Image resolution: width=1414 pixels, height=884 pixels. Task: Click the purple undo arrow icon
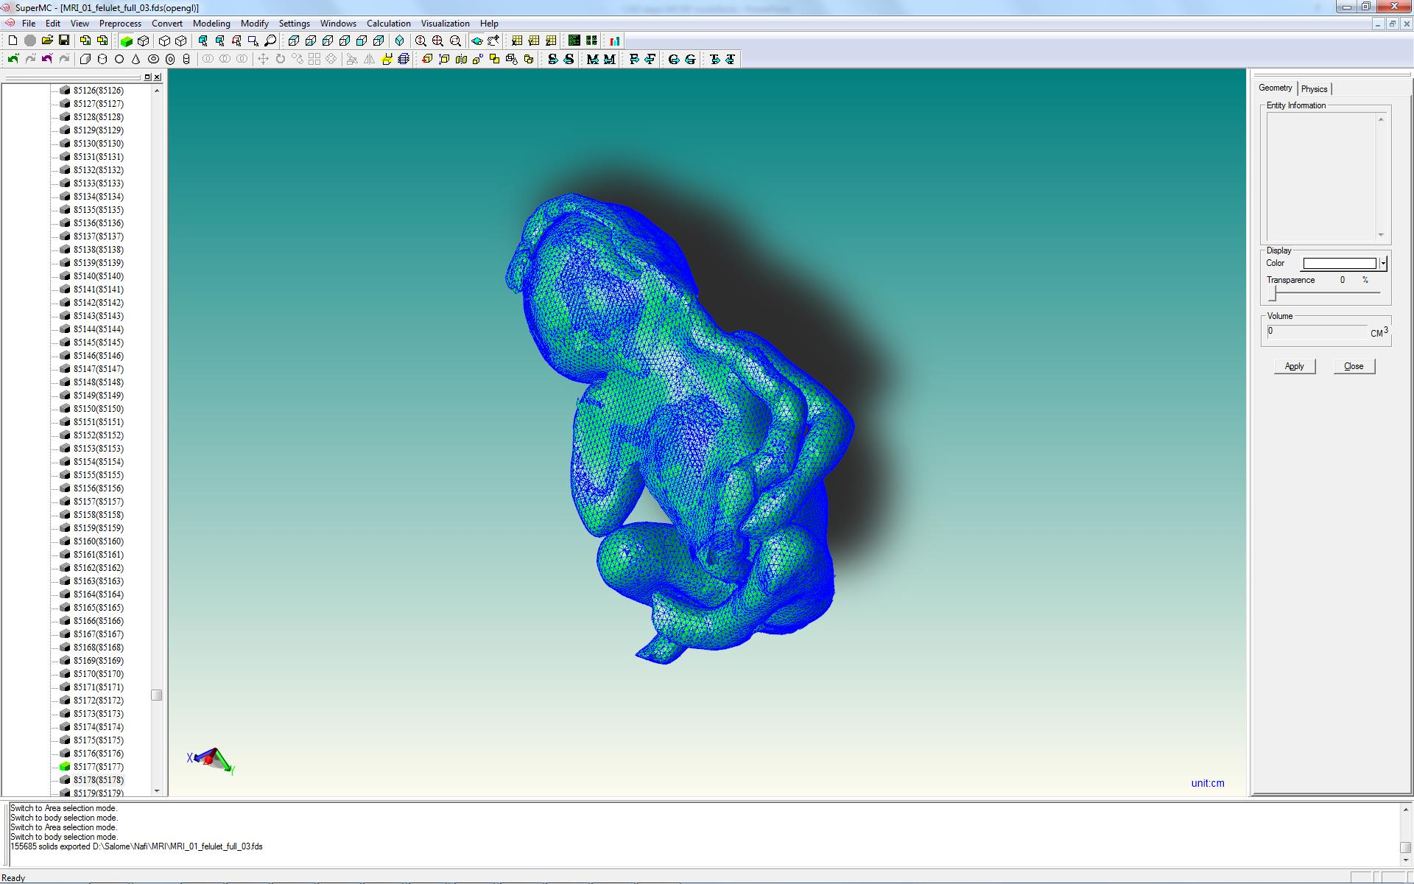pyautogui.click(x=47, y=59)
